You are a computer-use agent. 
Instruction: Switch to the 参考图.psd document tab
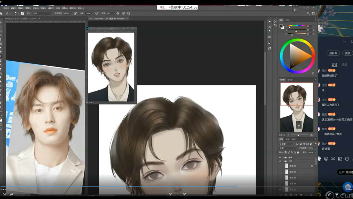coord(21,18)
